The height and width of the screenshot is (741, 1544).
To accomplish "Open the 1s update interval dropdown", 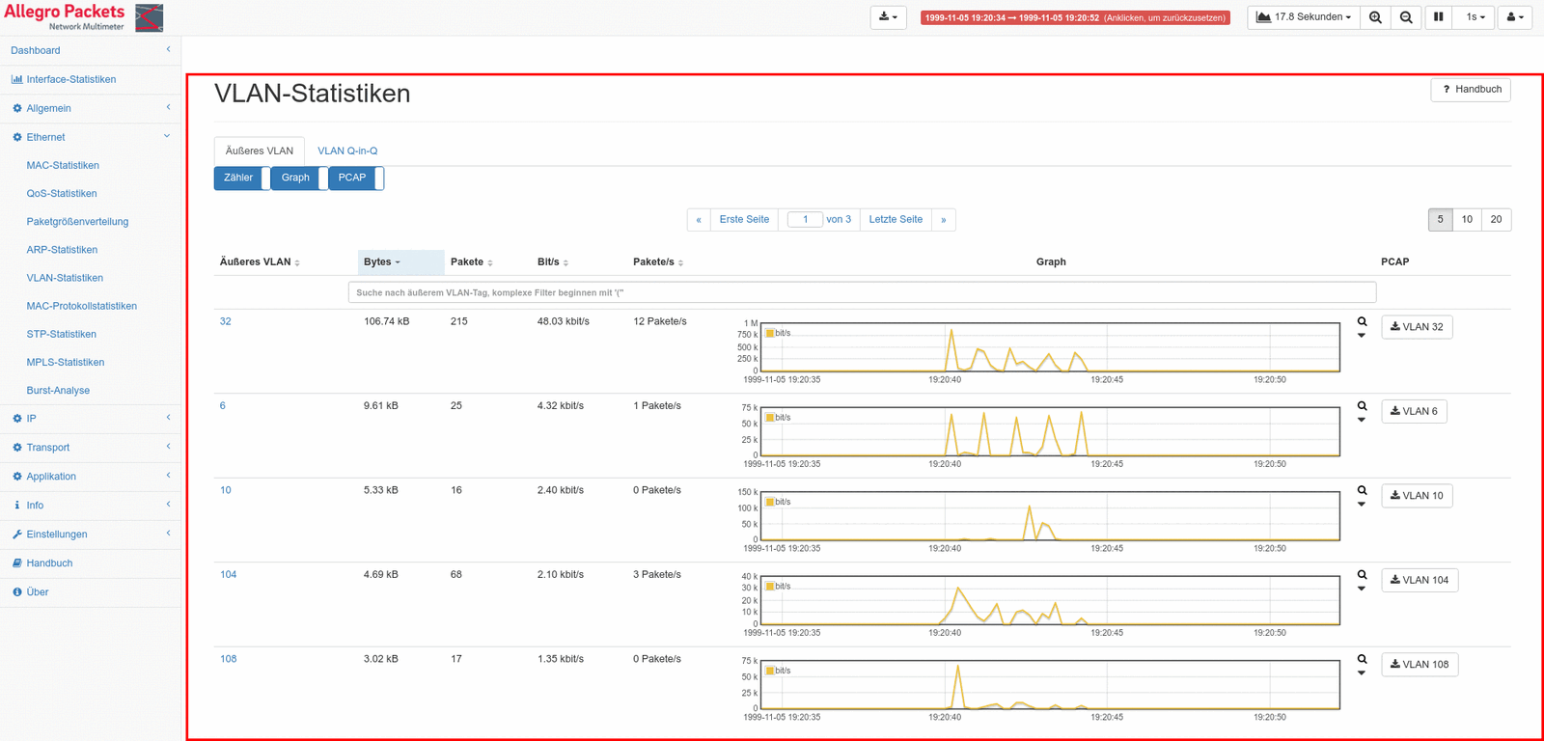I will click(1475, 17).
